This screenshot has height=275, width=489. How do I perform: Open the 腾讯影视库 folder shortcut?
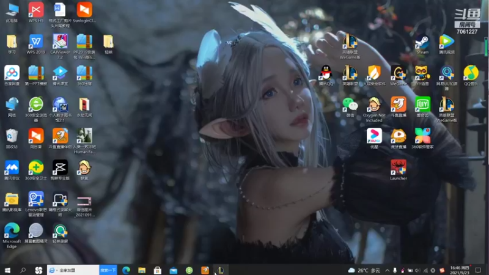(x=12, y=202)
